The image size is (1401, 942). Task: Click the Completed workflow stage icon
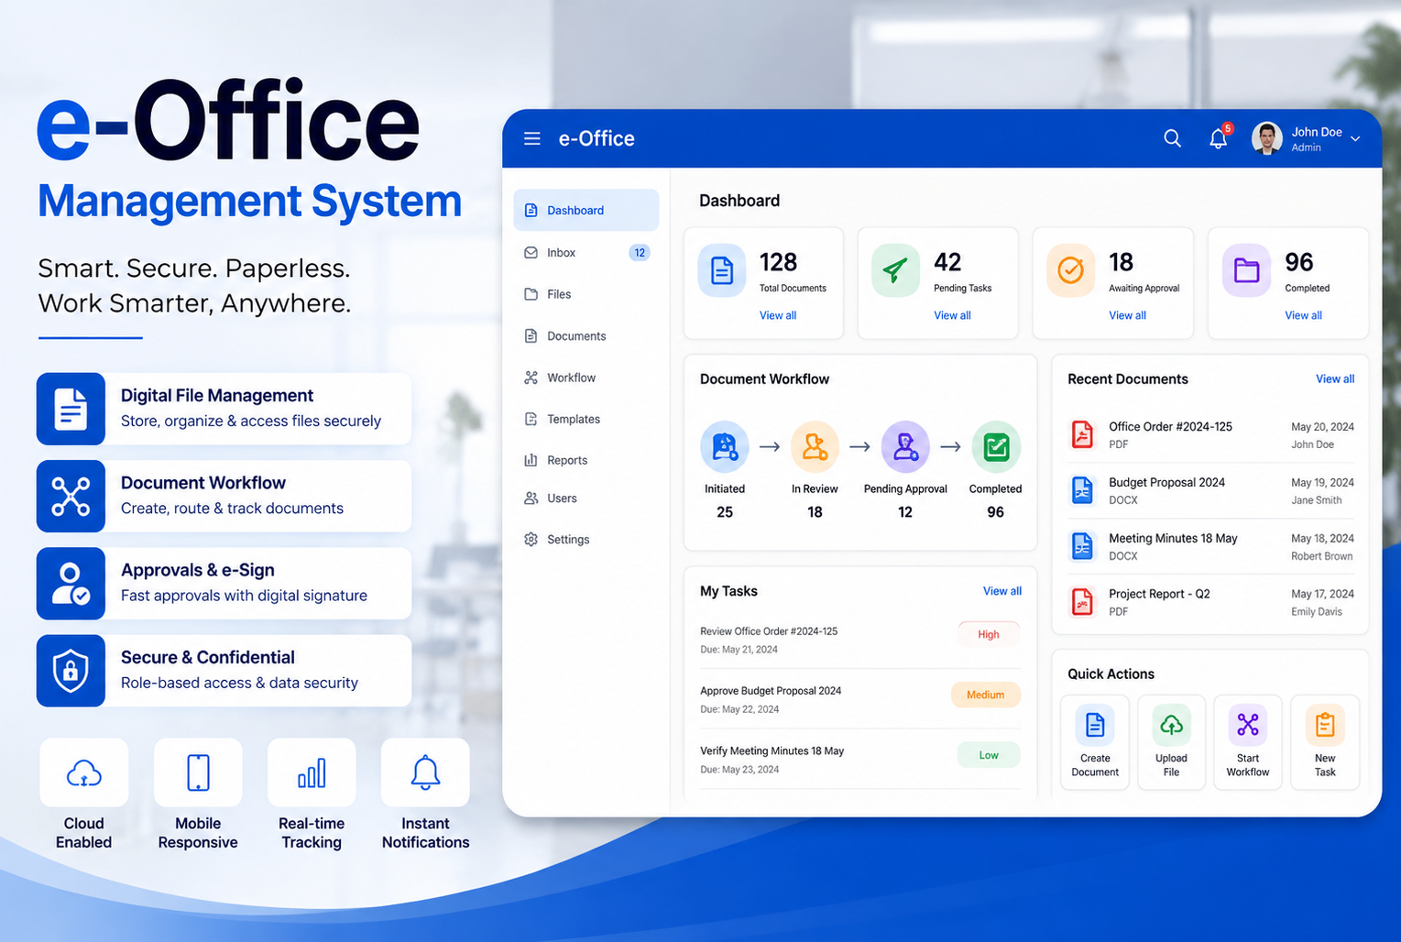tap(996, 446)
